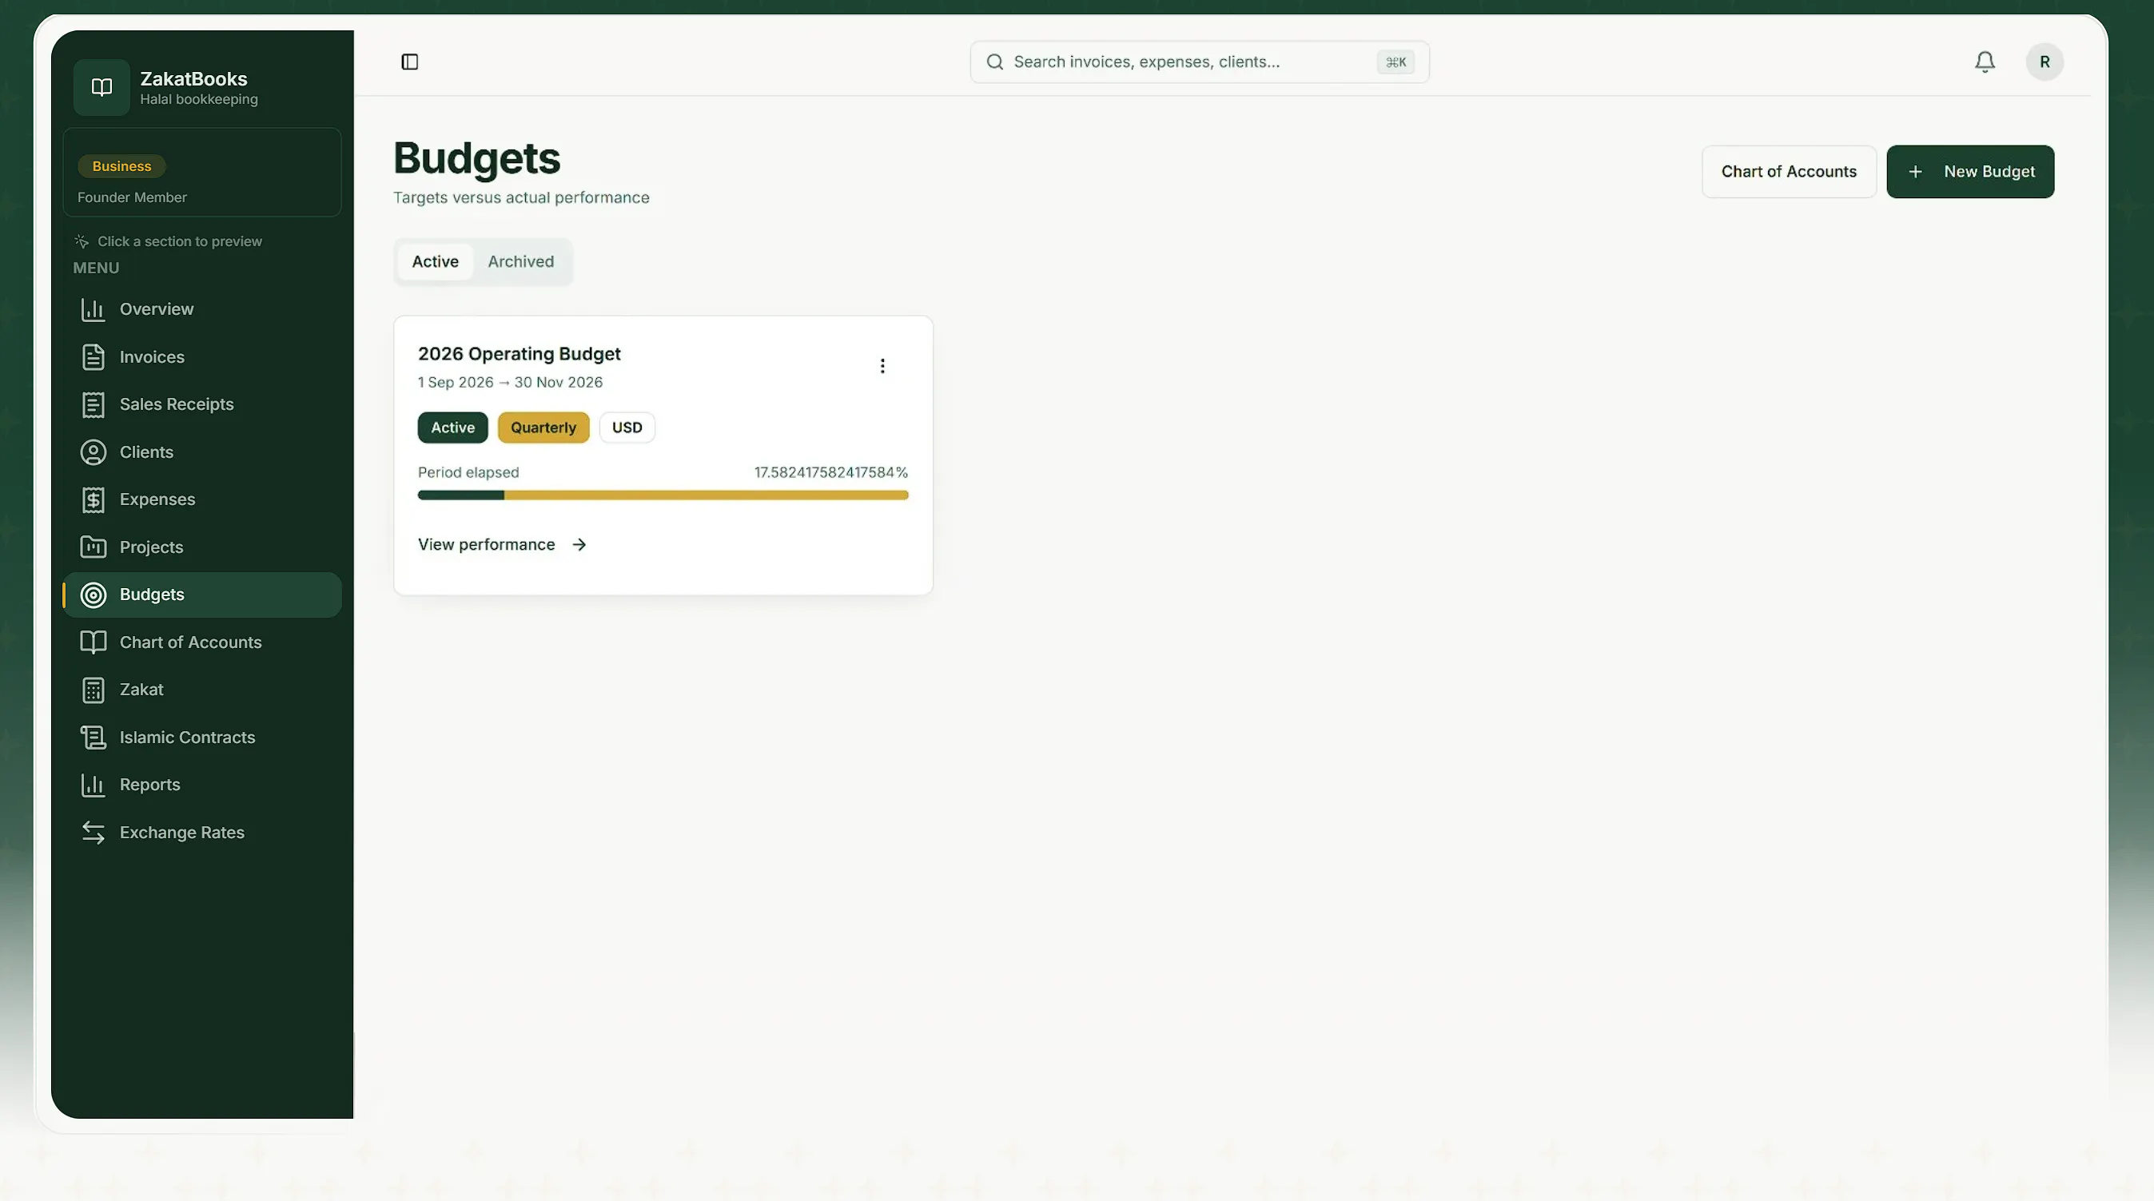Click the 2026 Operating Budget card title

click(x=520, y=354)
